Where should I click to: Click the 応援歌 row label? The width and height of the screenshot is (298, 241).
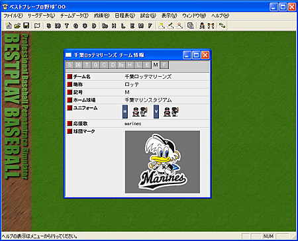(x=80, y=124)
